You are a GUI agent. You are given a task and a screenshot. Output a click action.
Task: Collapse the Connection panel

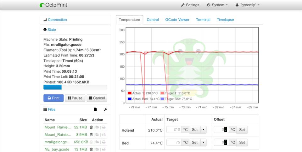coord(57,20)
